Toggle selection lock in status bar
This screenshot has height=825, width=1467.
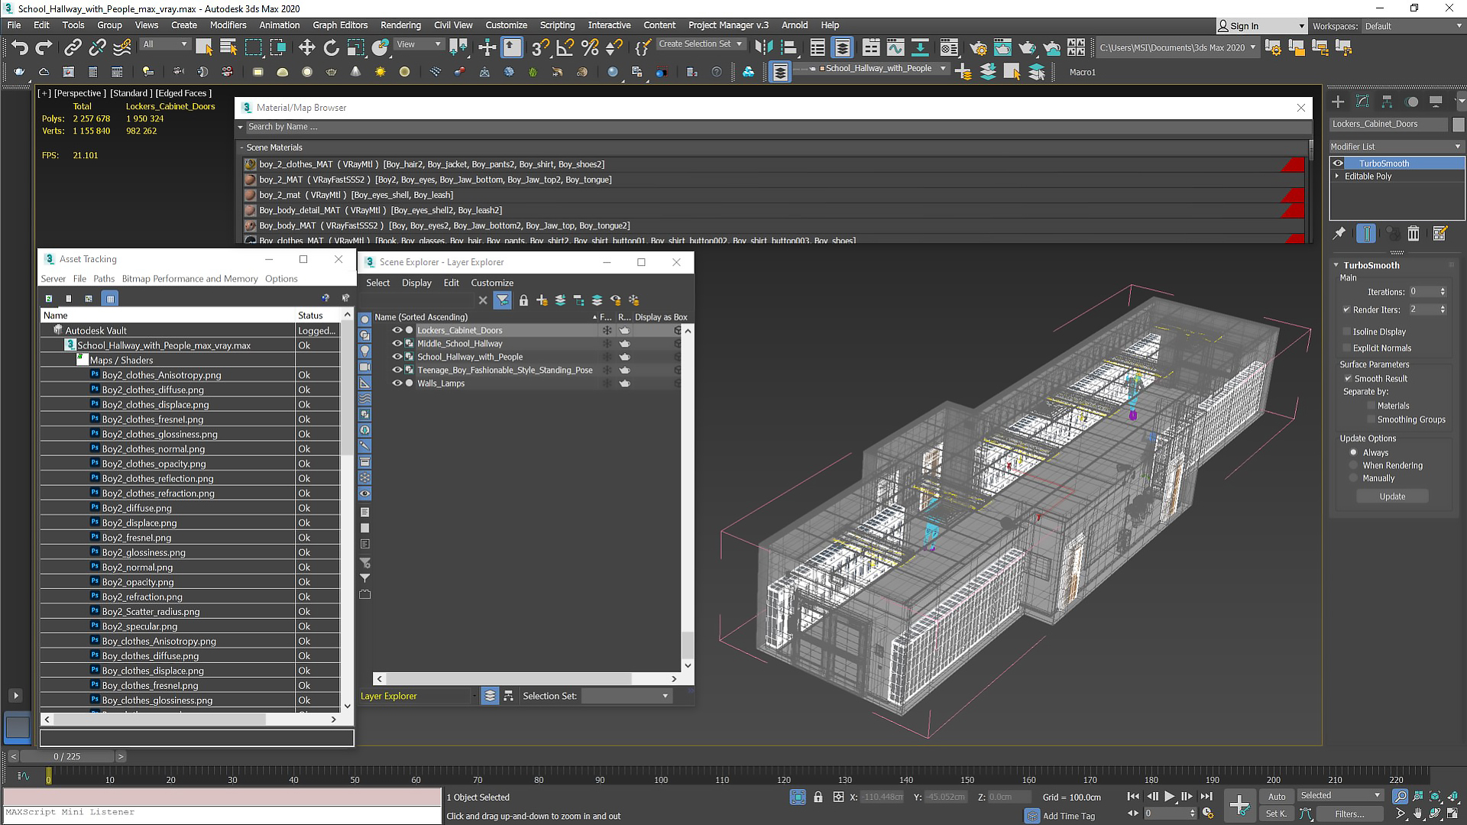818,797
